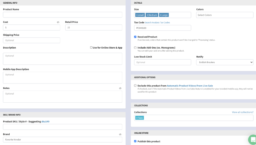This screenshot has width=256, height=145.
Task: Click the Tax Code field PC040100
Action: tap(162, 28)
